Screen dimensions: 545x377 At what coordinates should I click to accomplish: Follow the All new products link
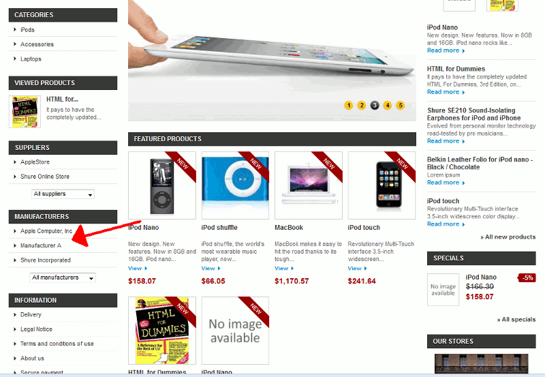click(508, 237)
